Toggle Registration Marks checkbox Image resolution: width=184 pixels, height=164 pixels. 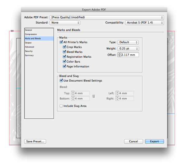pos(64,56)
